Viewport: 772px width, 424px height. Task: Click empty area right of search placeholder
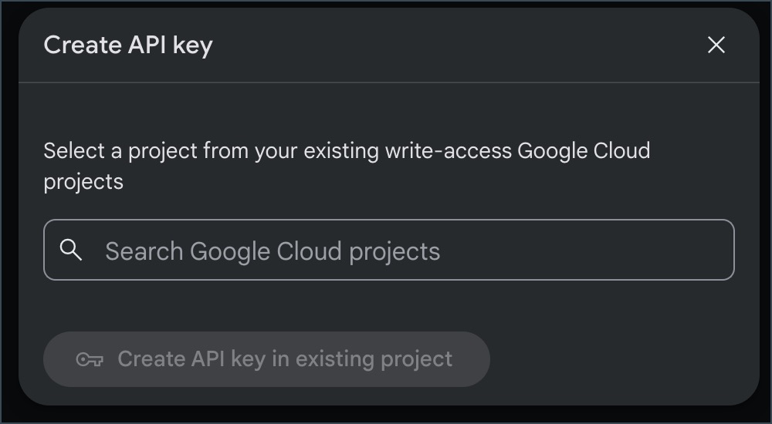click(586, 250)
